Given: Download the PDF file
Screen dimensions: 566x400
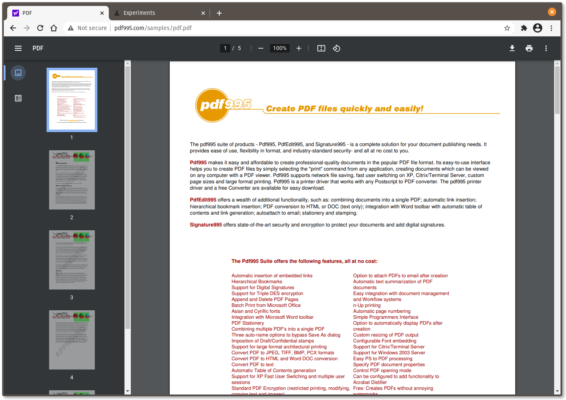Looking at the screenshot, I should [x=512, y=48].
